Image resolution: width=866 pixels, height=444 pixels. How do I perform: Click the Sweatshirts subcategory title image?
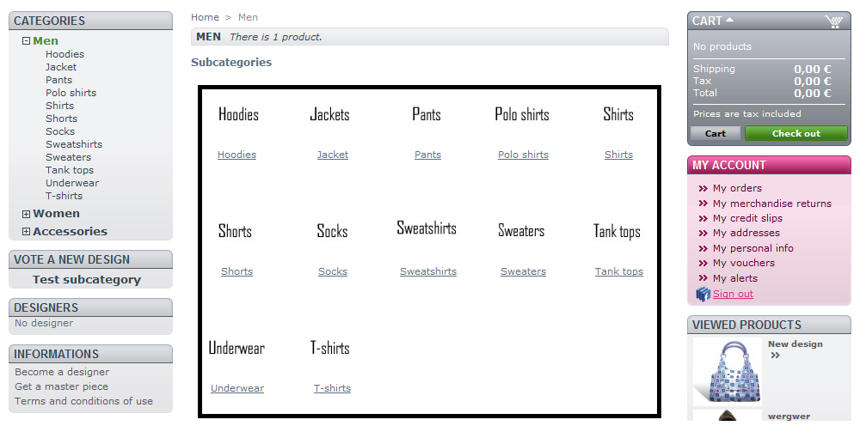tap(427, 228)
